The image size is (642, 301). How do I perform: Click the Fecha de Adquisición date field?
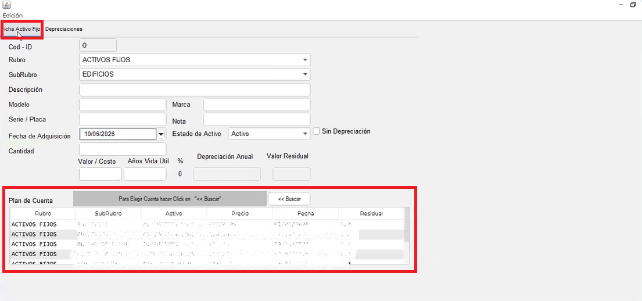point(118,134)
